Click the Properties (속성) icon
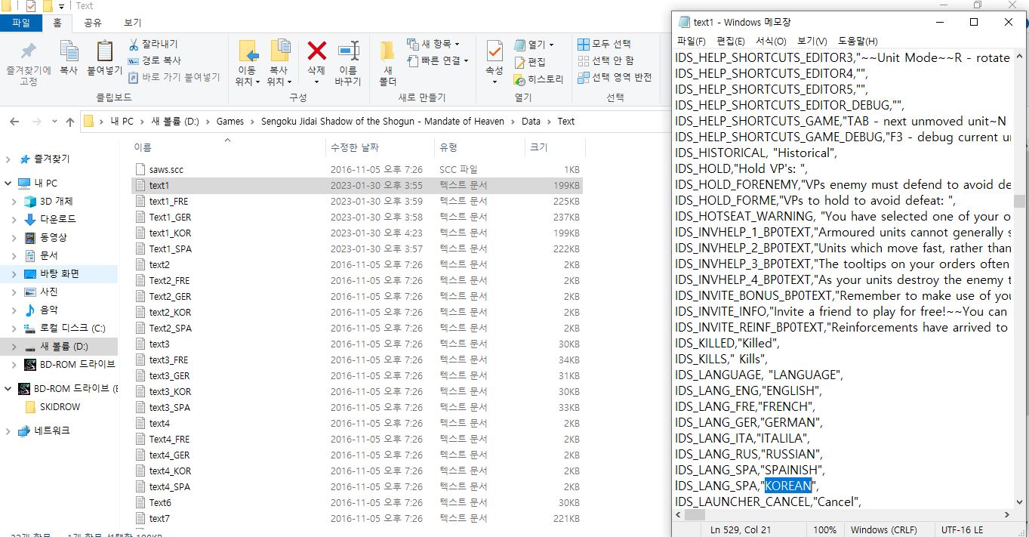Screen dimensions: 1029x537 [494, 52]
